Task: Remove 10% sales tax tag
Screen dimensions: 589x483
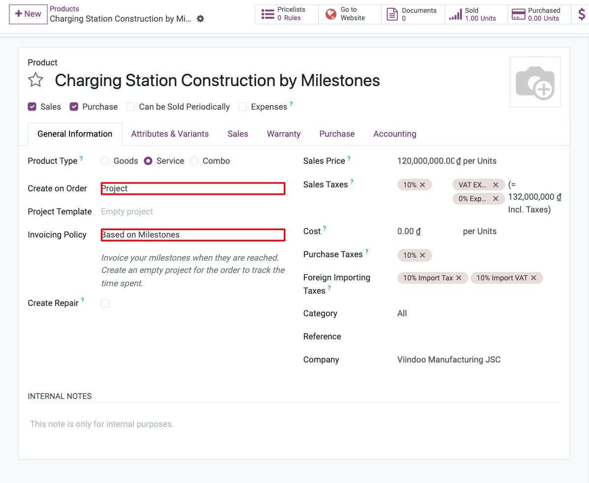Action: 423,184
